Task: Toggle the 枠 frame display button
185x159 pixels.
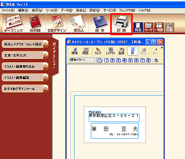Action: [x=132, y=51]
